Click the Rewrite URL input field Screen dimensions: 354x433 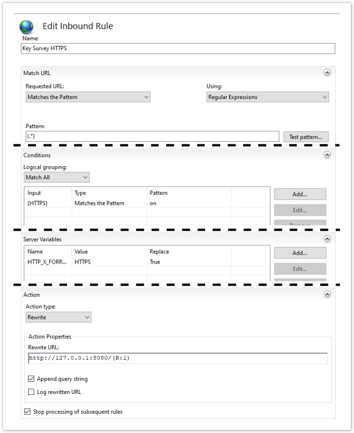[178, 358]
